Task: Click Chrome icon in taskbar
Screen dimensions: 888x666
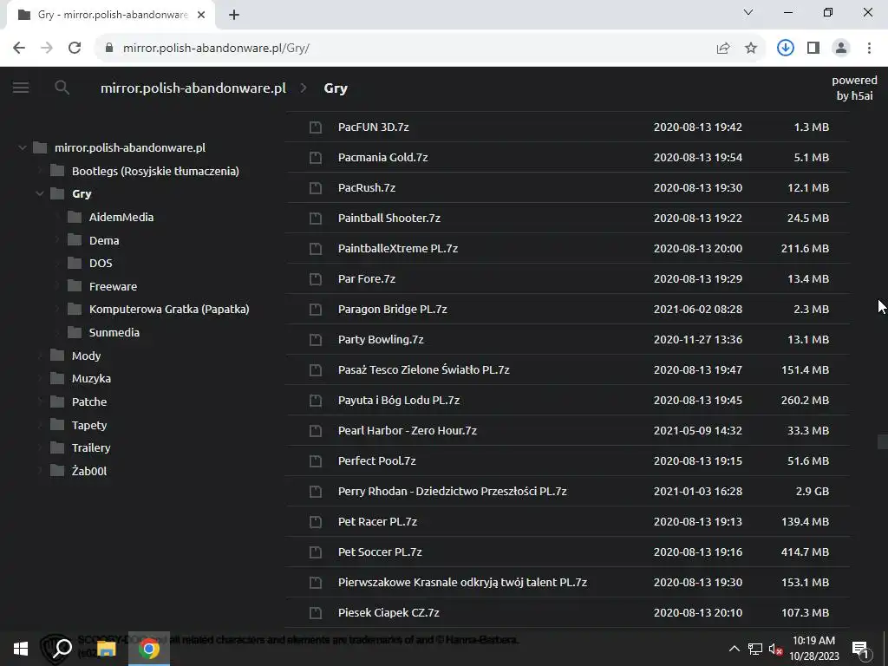Action: coord(148,649)
